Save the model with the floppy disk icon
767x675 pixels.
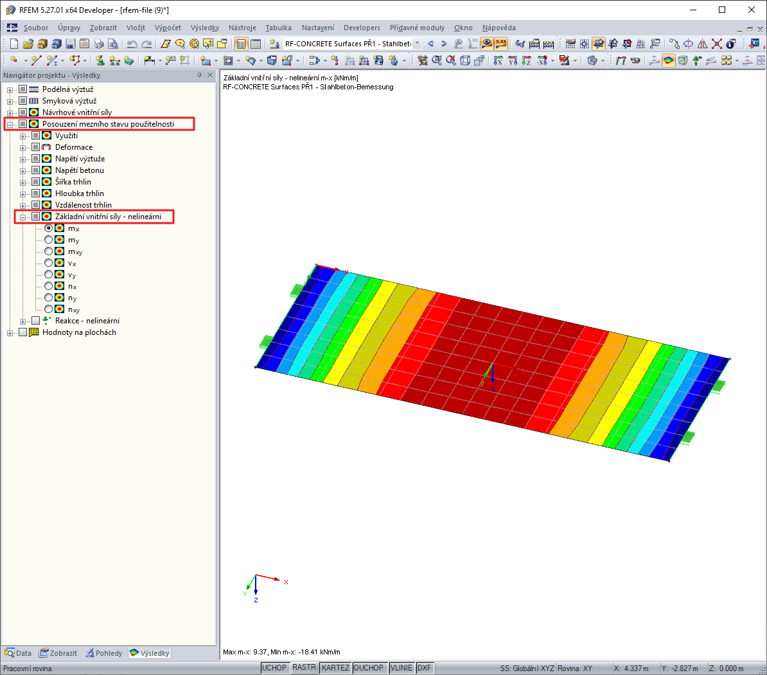tap(71, 44)
